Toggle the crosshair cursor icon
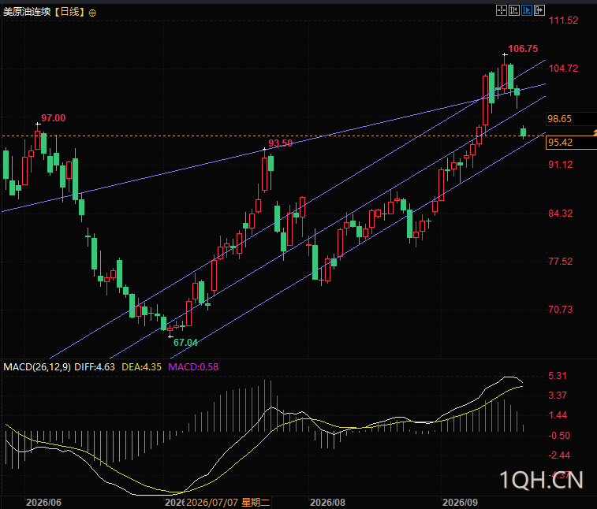 tap(502, 11)
